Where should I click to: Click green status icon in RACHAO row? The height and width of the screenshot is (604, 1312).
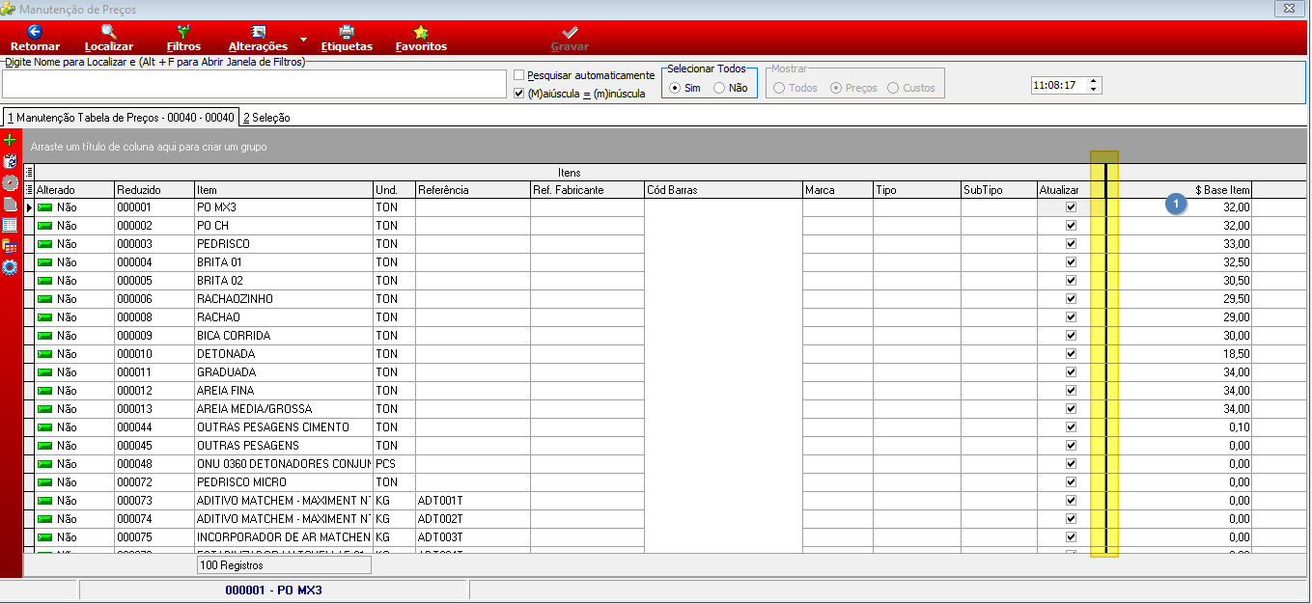point(45,317)
